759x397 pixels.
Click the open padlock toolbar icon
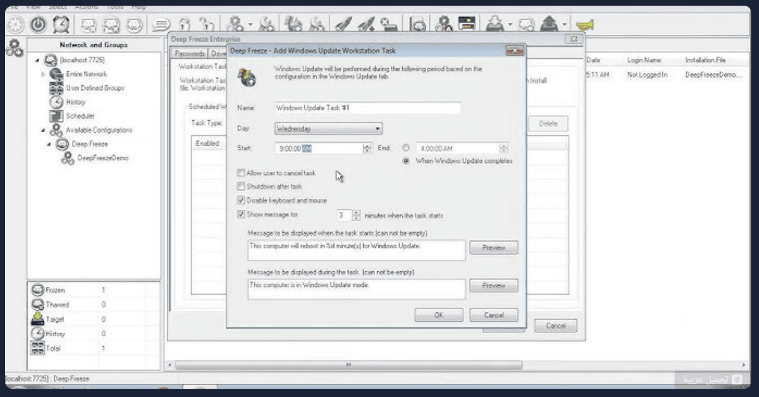(x=206, y=25)
